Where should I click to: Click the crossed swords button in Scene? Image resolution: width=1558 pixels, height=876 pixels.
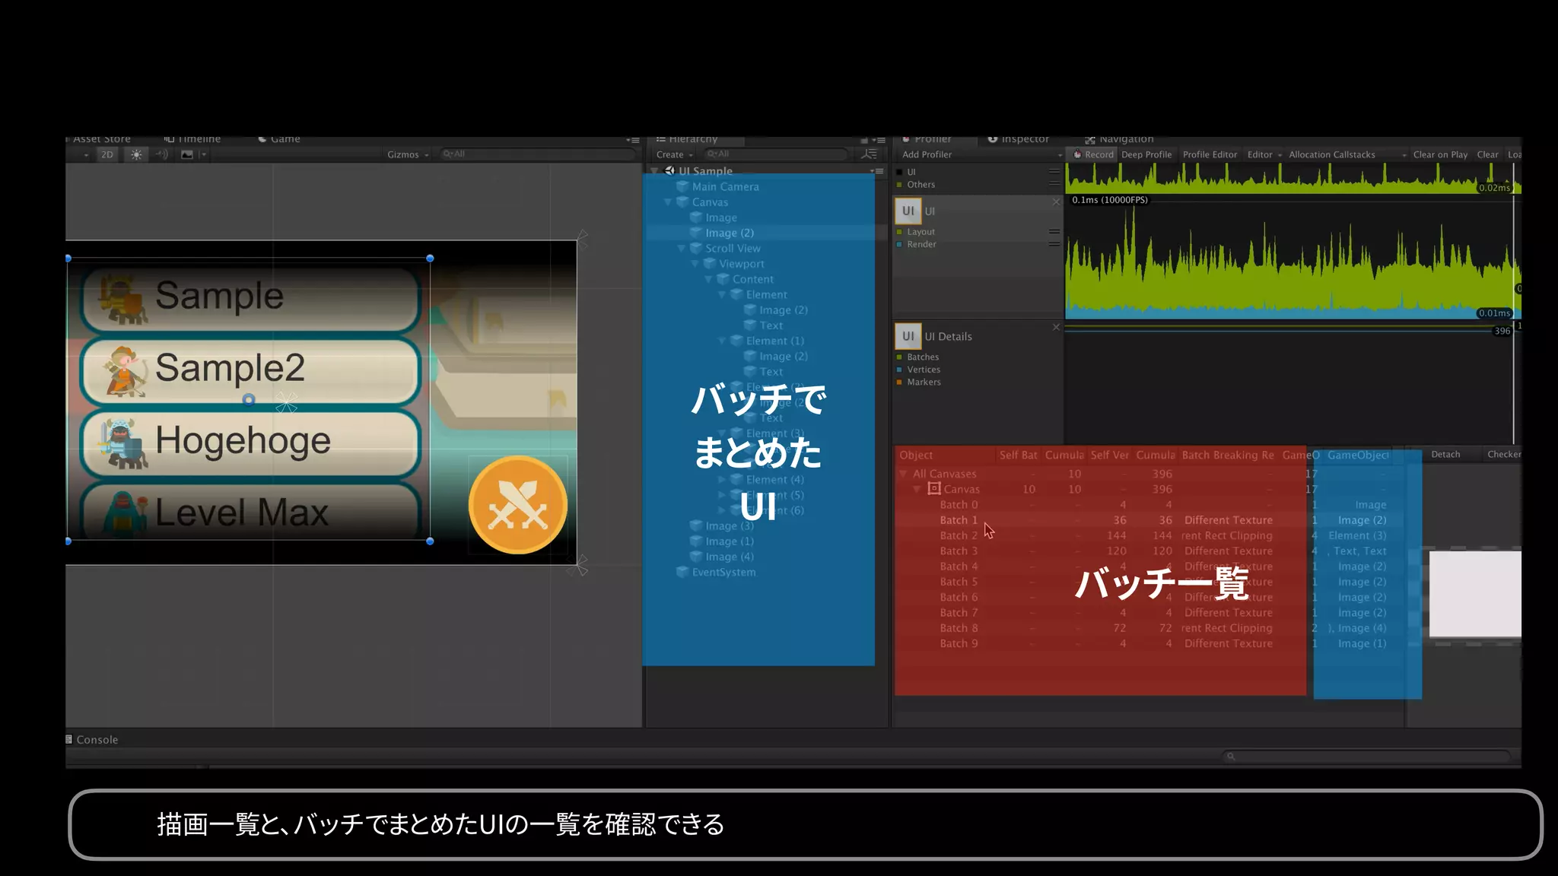(x=518, y=505)
